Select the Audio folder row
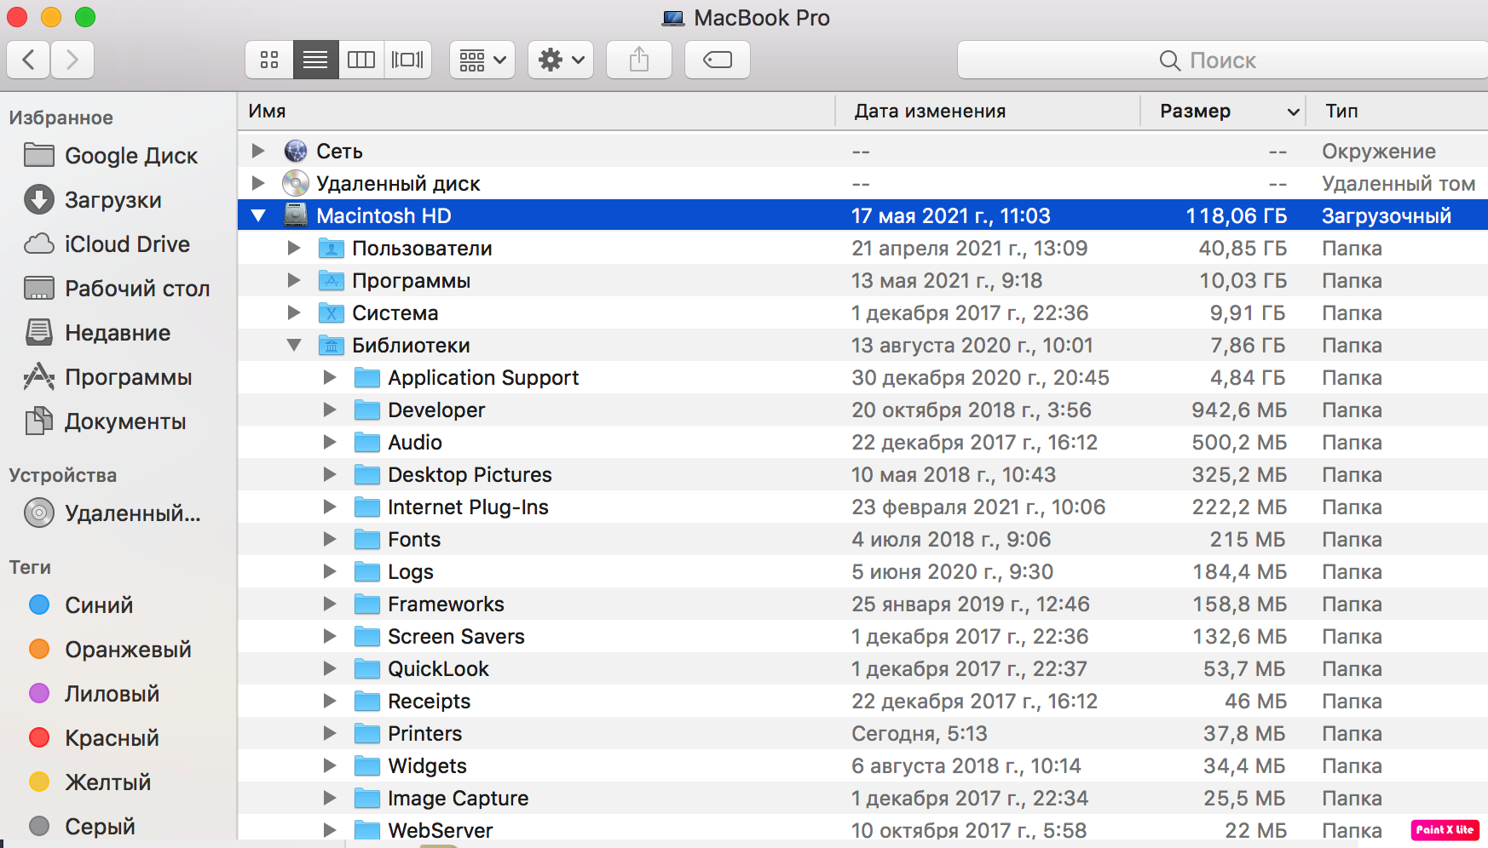1488x848 pixels. pos(862,442)
